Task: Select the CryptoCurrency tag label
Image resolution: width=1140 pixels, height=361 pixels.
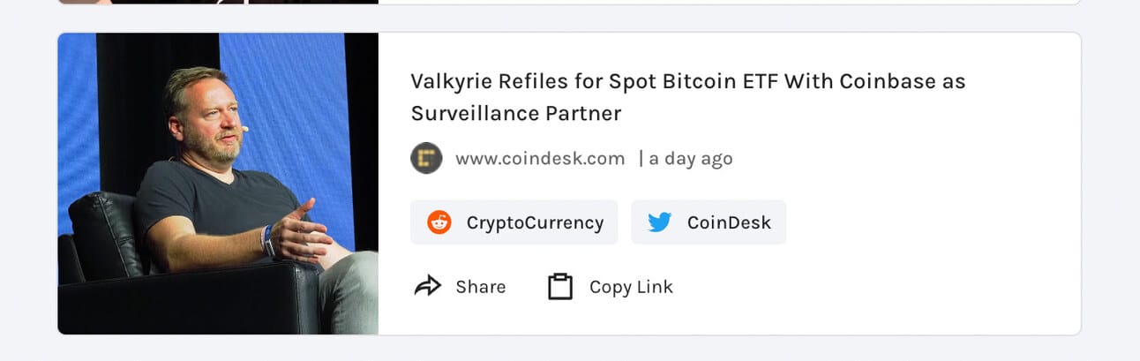Action: point(535,222)
